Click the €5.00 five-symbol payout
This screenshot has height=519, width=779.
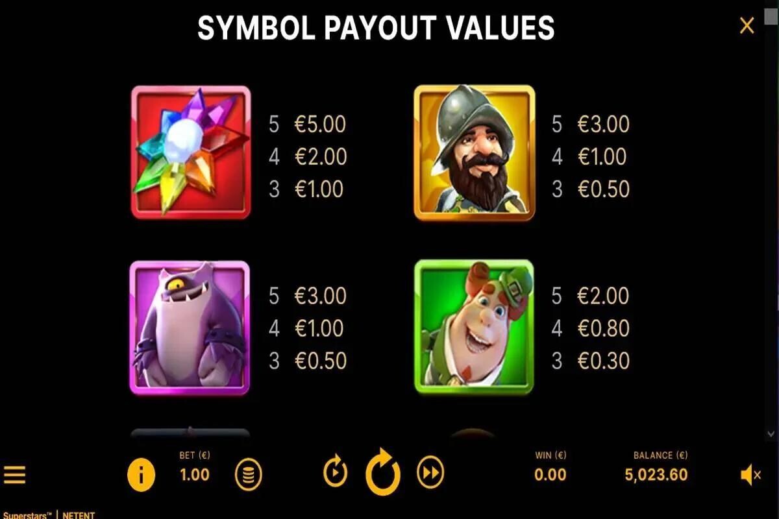pyautogui.click(x=320, y=124)
